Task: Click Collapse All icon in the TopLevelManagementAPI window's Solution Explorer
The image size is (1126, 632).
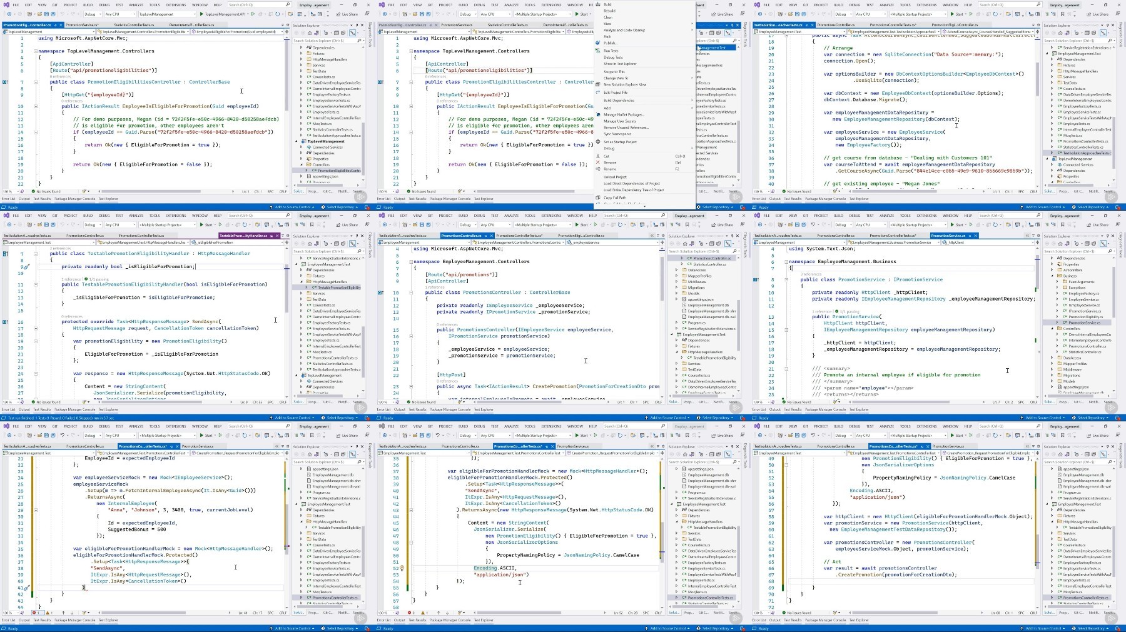Action: [336, 33]
